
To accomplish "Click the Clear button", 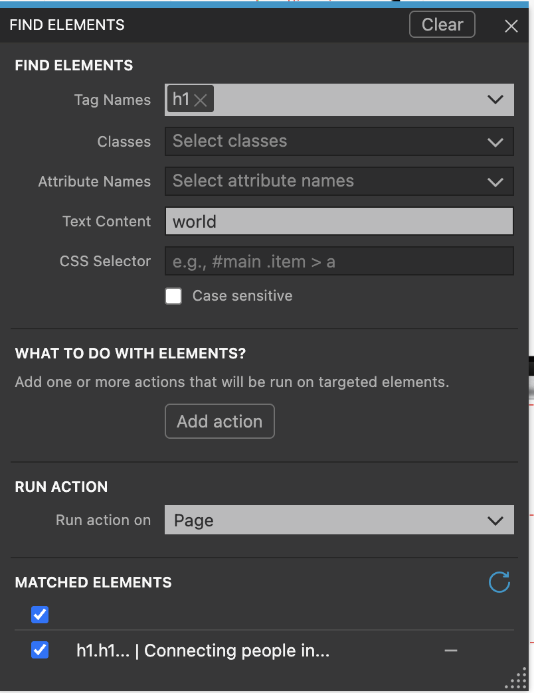I will pos(442,25).
